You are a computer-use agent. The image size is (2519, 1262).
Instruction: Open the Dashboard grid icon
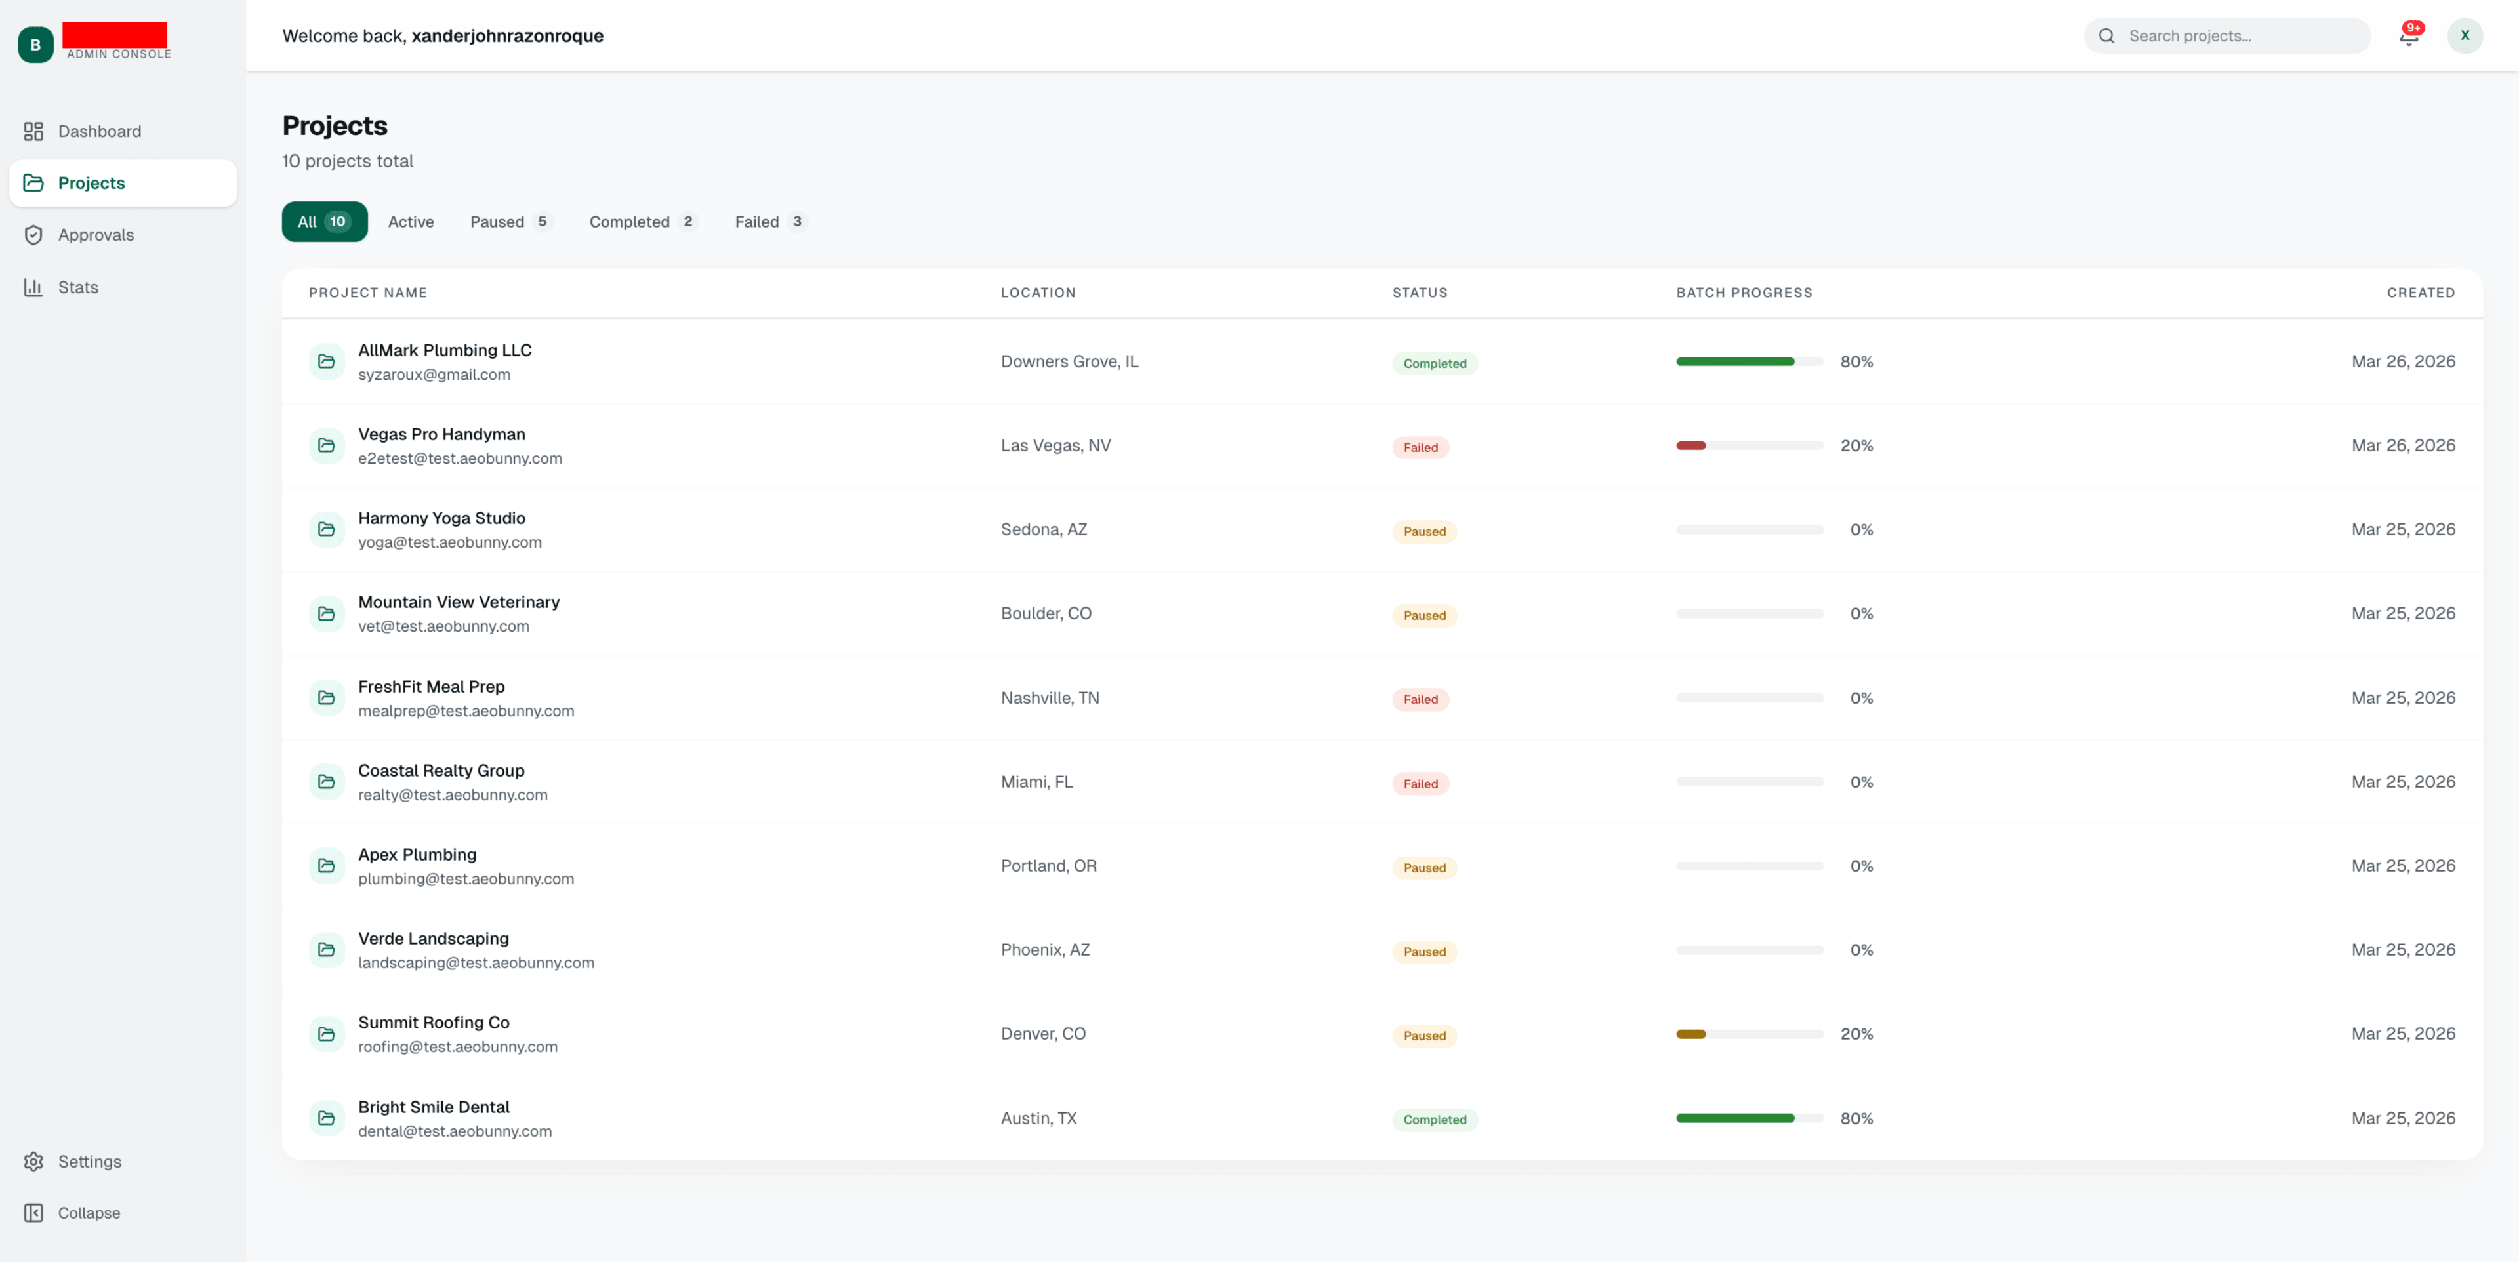[x=33, y=131]
